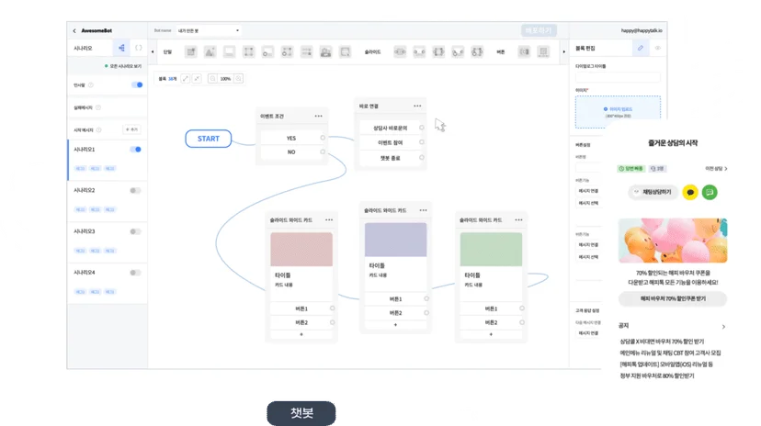761x426 pixels.
Task: Switch block editor to pencil edit mode
Action: [641, 48]
